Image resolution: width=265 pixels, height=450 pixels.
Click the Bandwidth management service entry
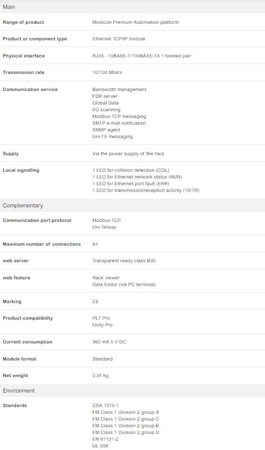(119, 89)
